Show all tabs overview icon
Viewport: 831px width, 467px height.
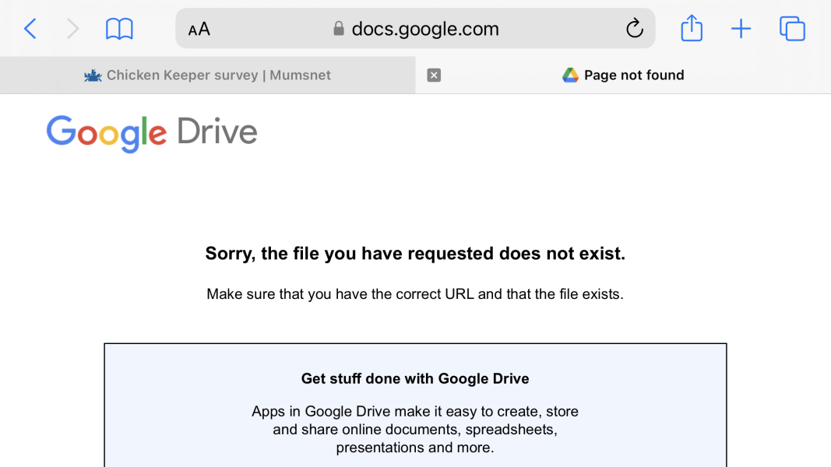point(792,29)
